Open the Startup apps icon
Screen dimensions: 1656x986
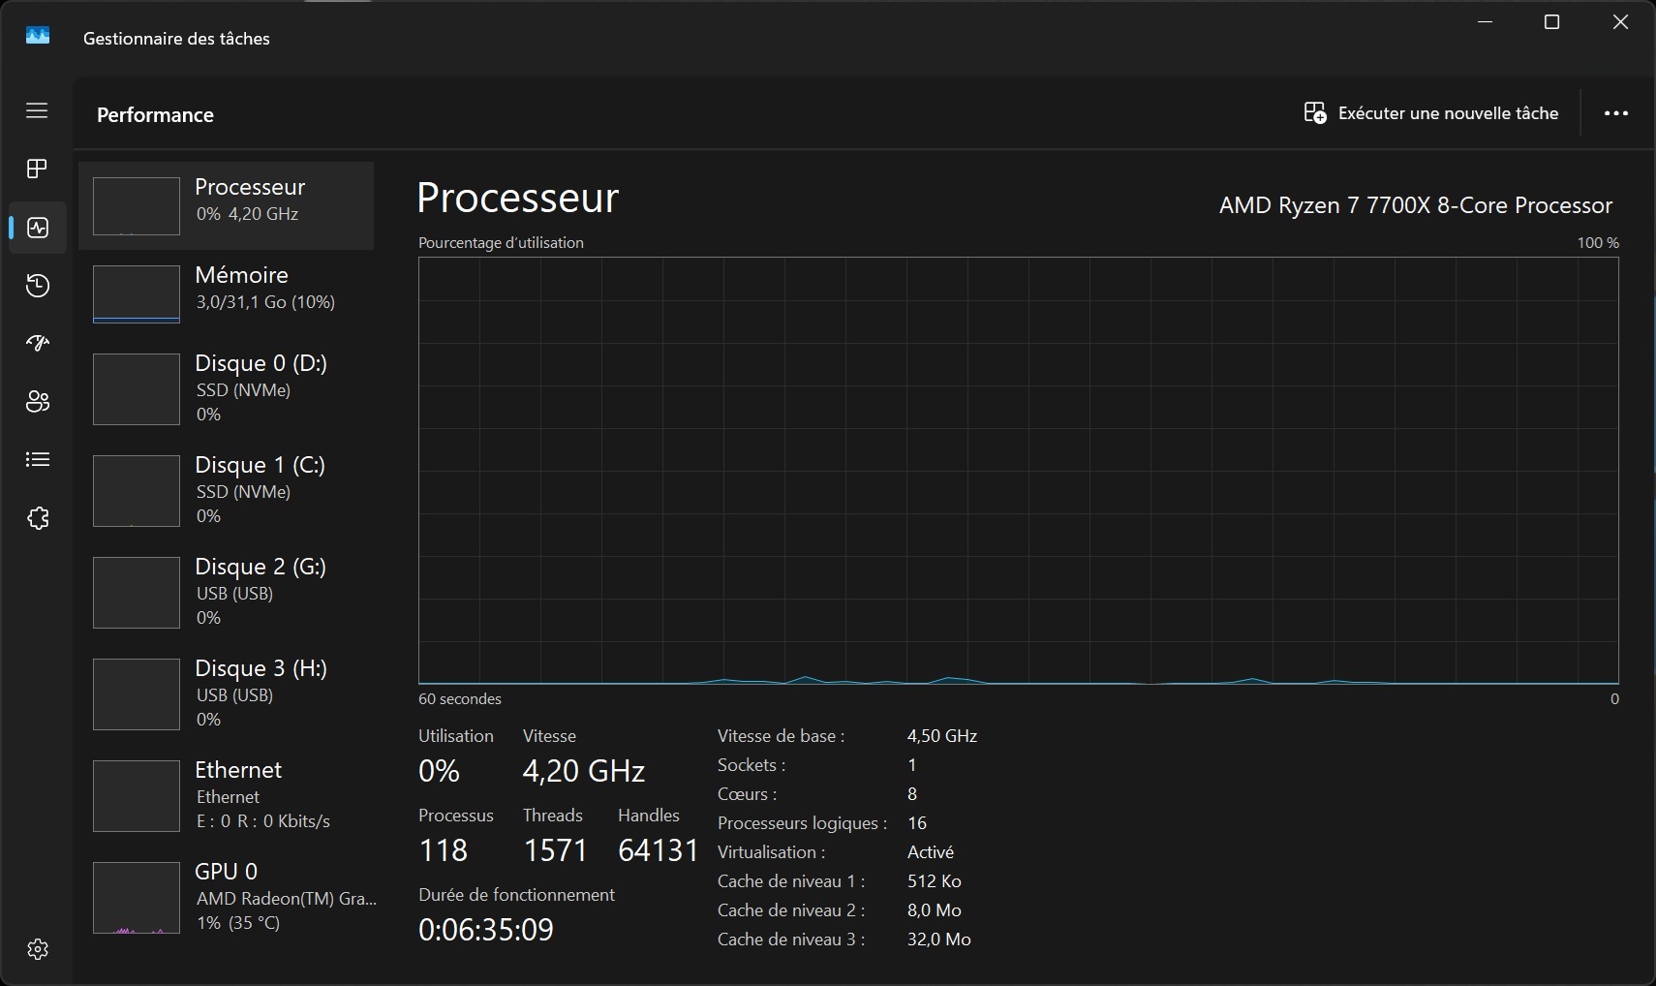pos(38,343)
